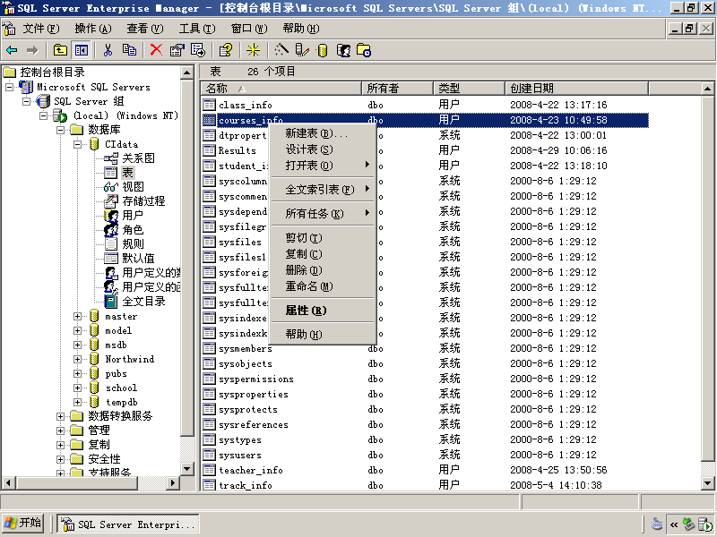Collapse the CIdata database node

coord(77,144)
